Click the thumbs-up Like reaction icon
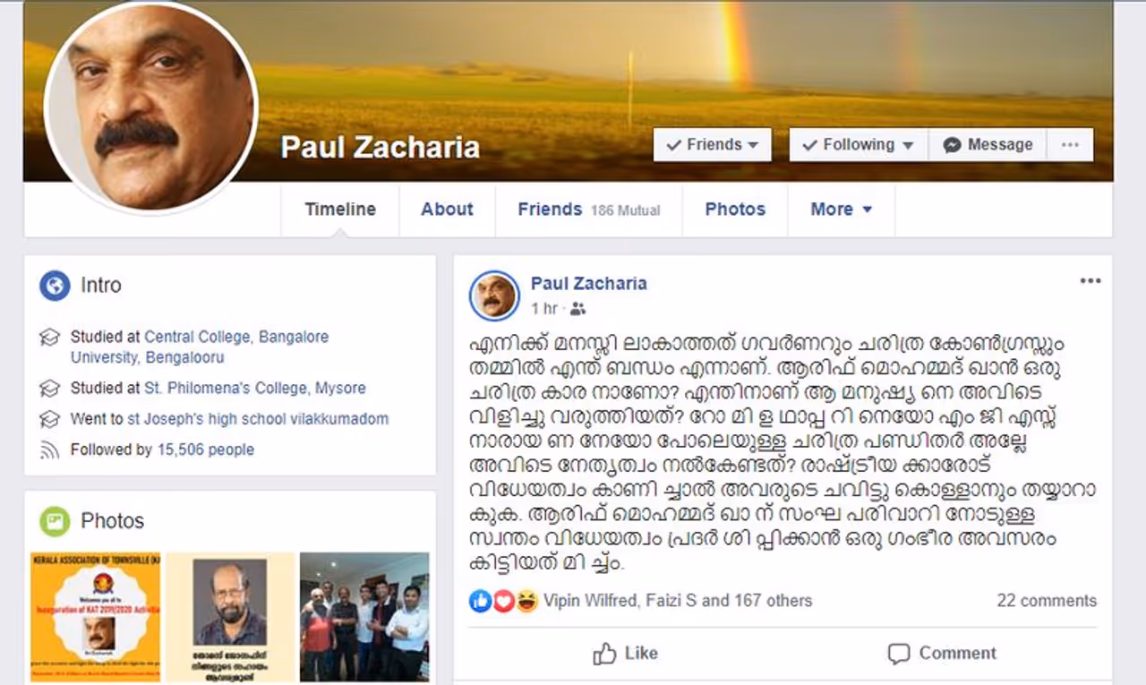Viewport: 1146px width, 685px height. click(481, 601)
